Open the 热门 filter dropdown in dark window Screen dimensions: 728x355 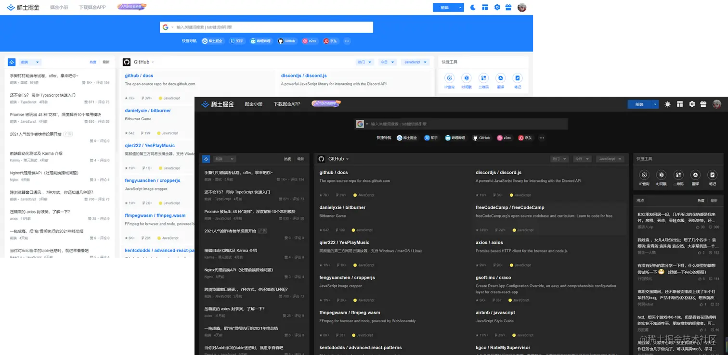pyautogui.click(x=559, y=159)
